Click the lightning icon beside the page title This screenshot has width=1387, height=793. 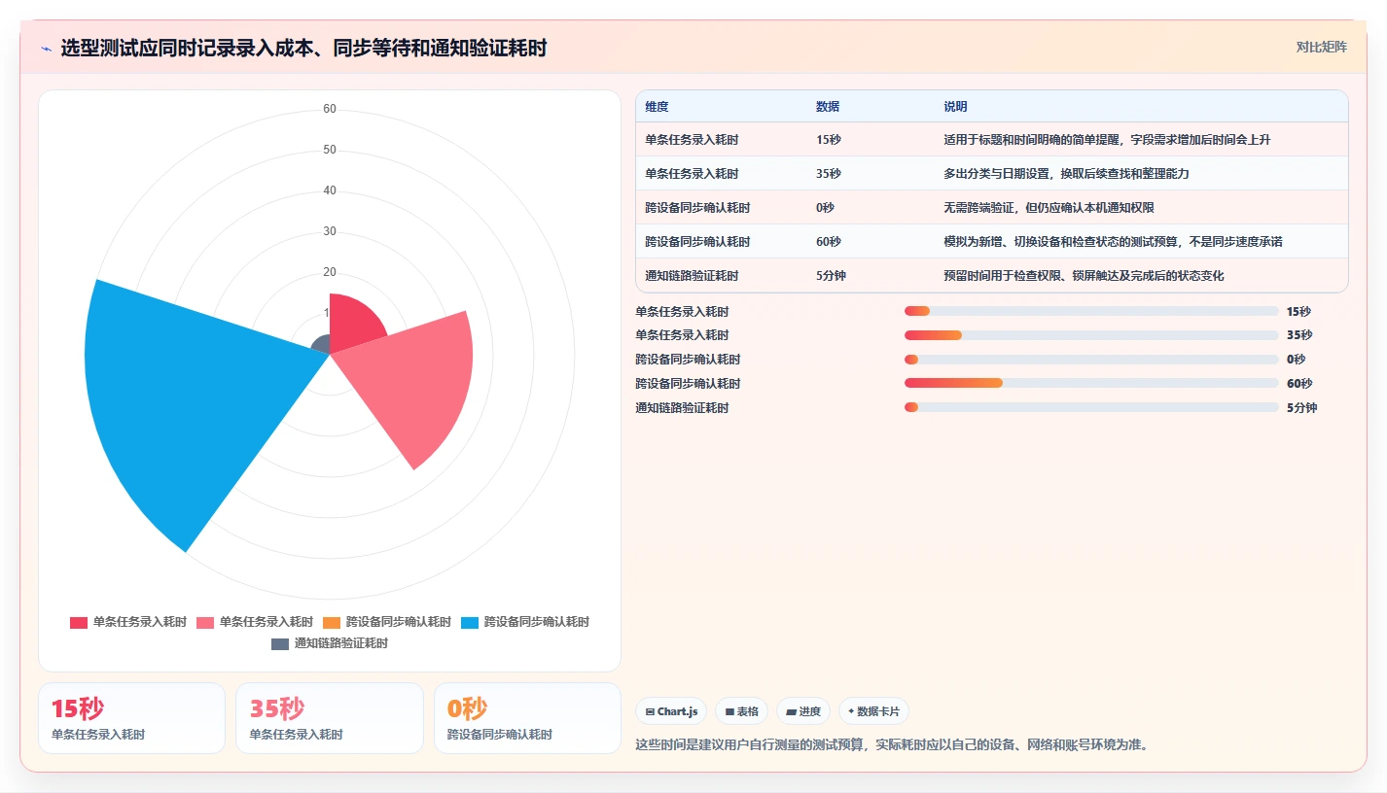pos(46,49)
